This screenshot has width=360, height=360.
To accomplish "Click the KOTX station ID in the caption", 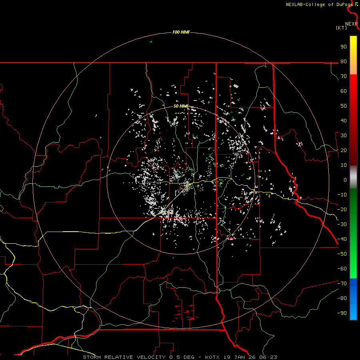I will (x=212, y=357).
